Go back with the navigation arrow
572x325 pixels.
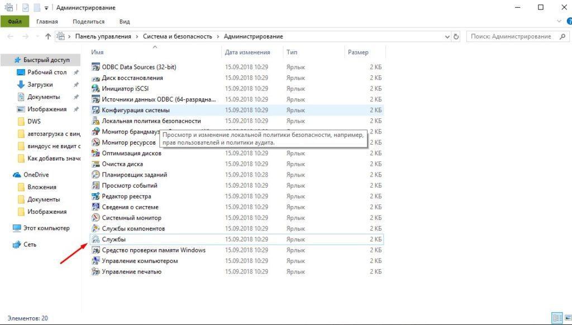click(x=10, y=36)
